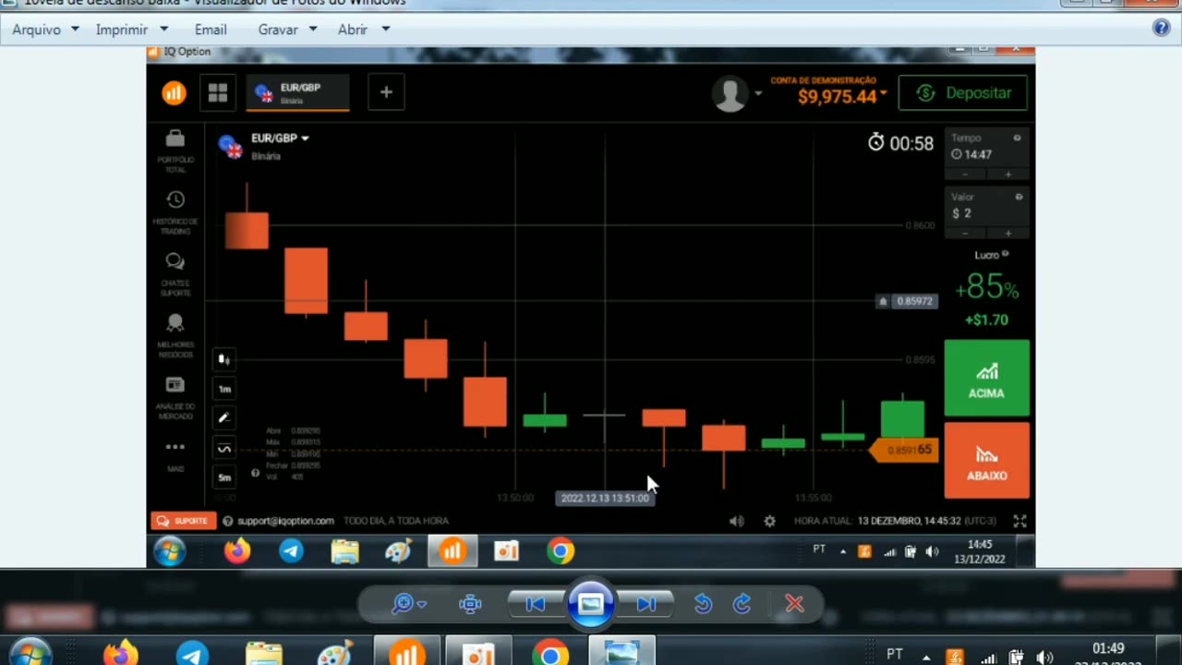Click the Depositar button
1182x665 pixels.
(963, 92)
